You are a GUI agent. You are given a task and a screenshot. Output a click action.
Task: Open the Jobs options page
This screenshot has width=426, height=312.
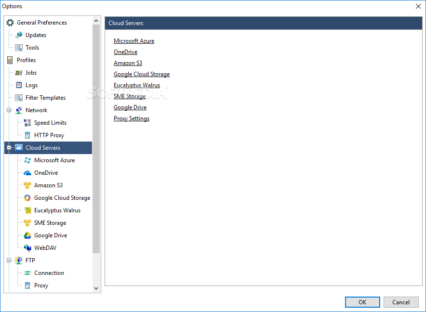point(31,73)
